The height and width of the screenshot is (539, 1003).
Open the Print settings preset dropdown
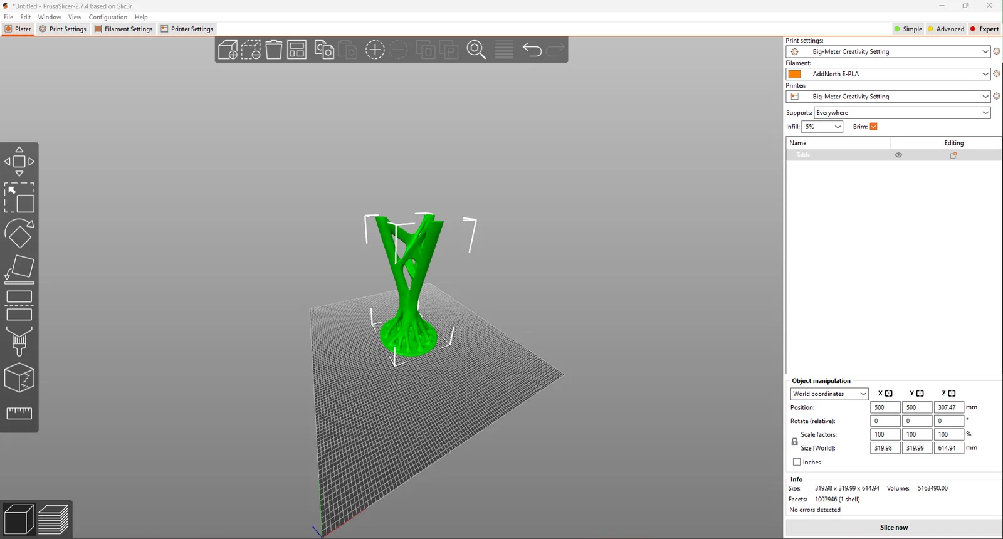888,51
